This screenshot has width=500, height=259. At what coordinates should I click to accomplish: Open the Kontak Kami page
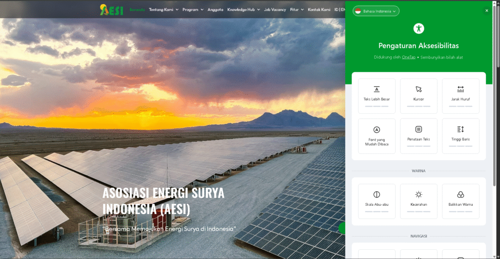click(x=319, y=10)
